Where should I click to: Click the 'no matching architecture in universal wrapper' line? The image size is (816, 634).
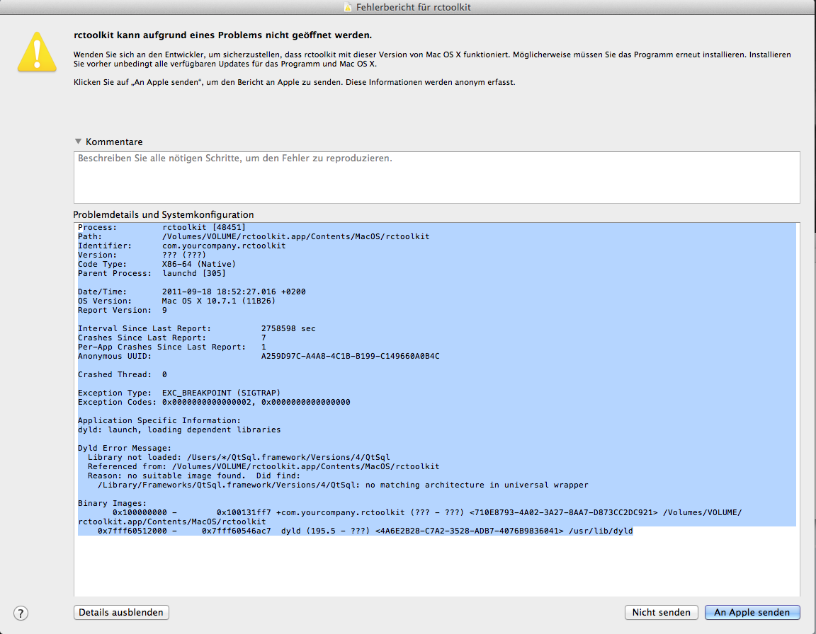(x=343, y=485)
